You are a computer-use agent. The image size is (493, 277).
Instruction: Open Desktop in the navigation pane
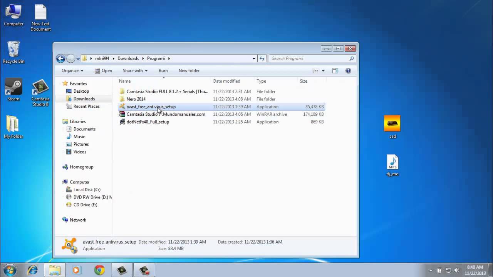(x=81, y=91)
